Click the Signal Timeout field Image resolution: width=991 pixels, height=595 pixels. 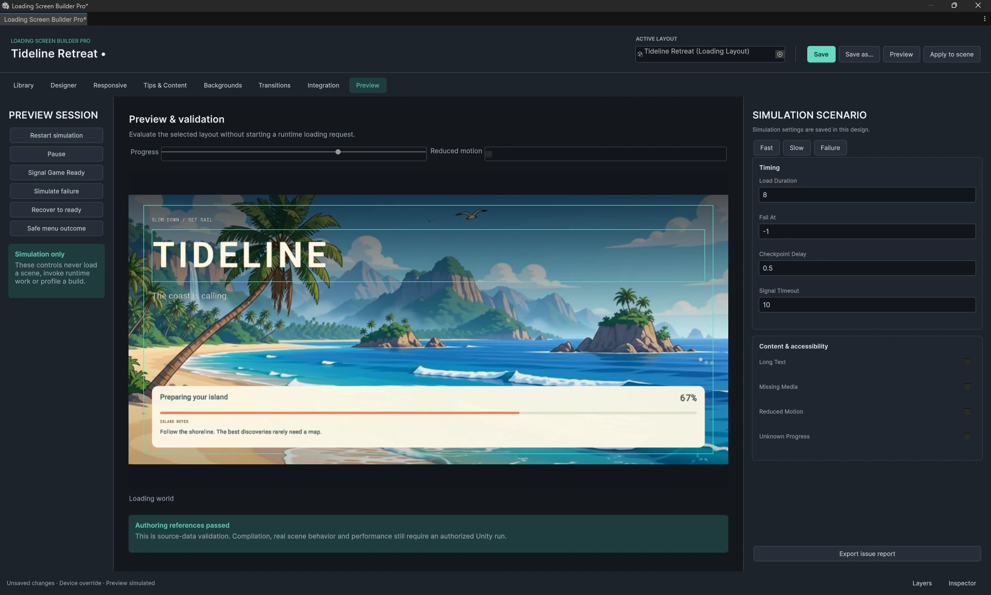click(867, 305)
